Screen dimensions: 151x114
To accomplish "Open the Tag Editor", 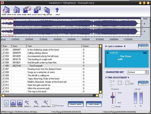I will coord(47,11).
